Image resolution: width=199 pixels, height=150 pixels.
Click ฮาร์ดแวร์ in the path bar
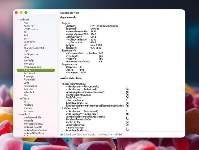(104, 135)
